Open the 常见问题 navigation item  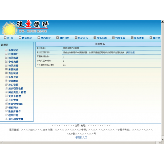coord(100,38)
